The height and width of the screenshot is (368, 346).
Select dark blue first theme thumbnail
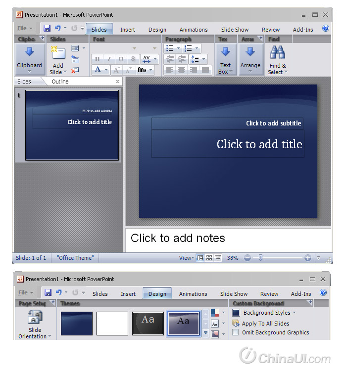pos(77,324)
